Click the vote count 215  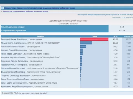click(x=129, y=75)
